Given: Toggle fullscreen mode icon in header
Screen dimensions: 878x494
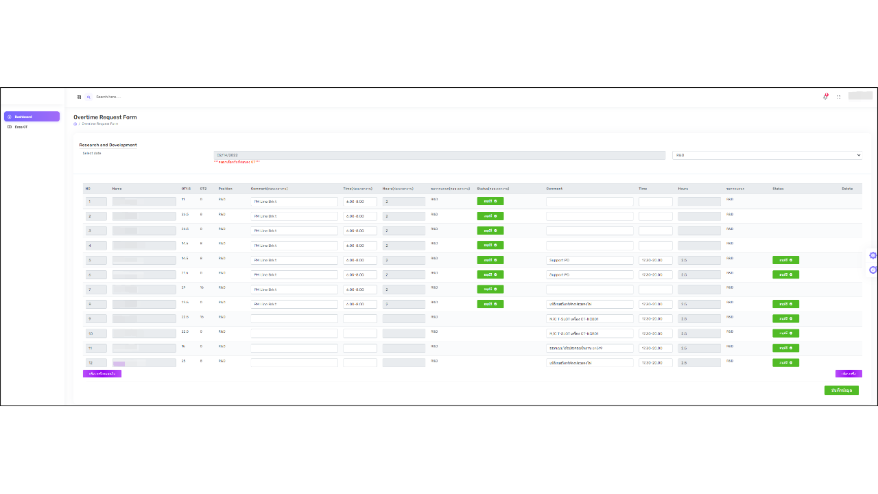Looking at the screenshot, I should [838, 97].
